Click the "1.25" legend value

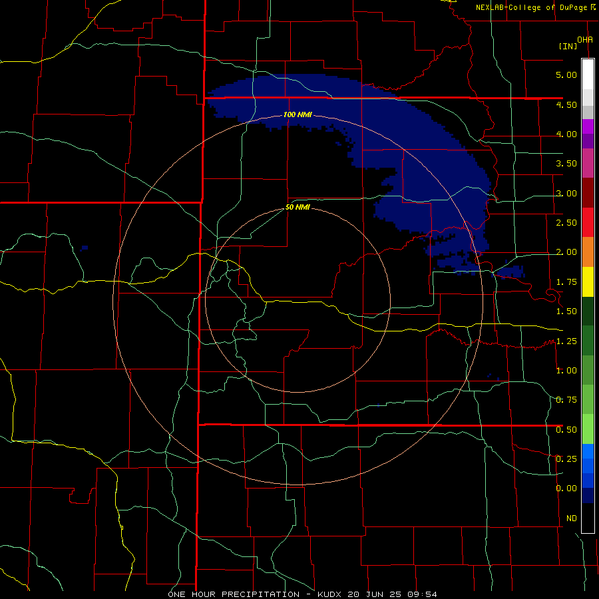click(566, 341)
